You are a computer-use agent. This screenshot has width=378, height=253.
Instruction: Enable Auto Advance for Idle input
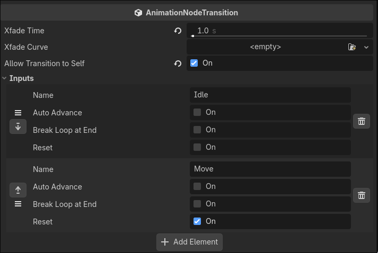click(197, 112)
